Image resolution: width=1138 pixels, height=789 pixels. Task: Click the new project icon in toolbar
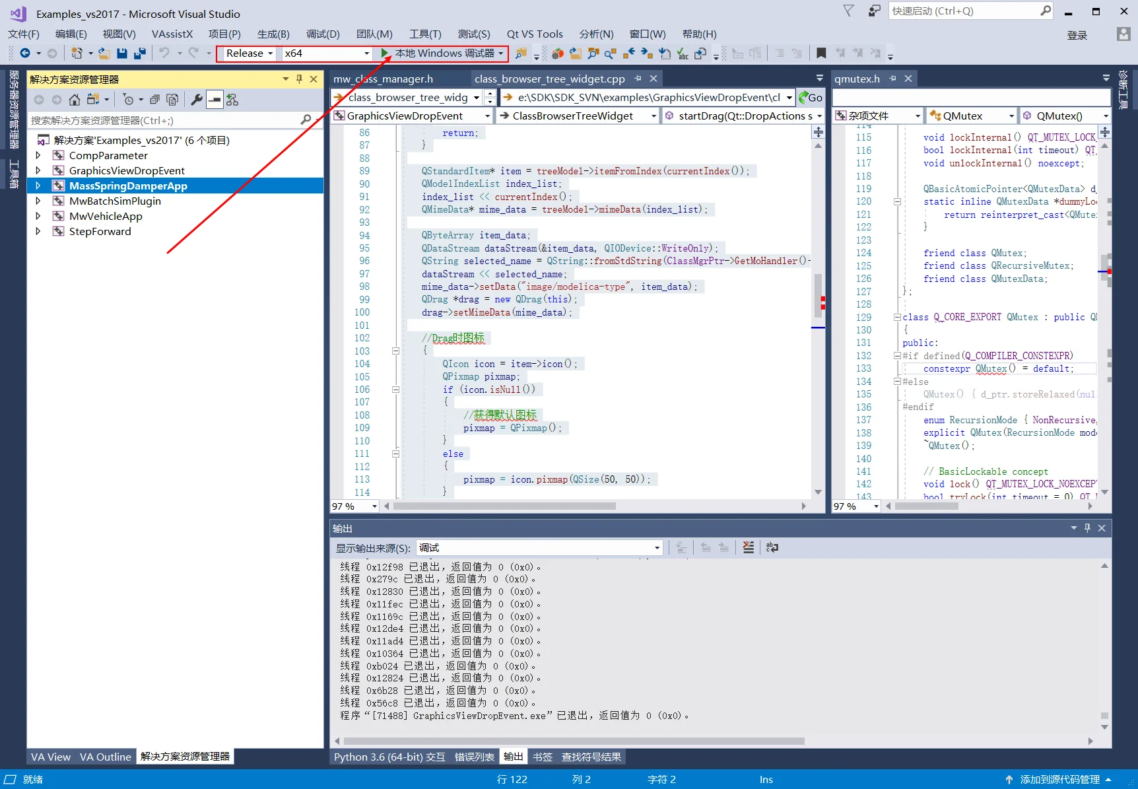pyautogui.click(x=77, y=53)
